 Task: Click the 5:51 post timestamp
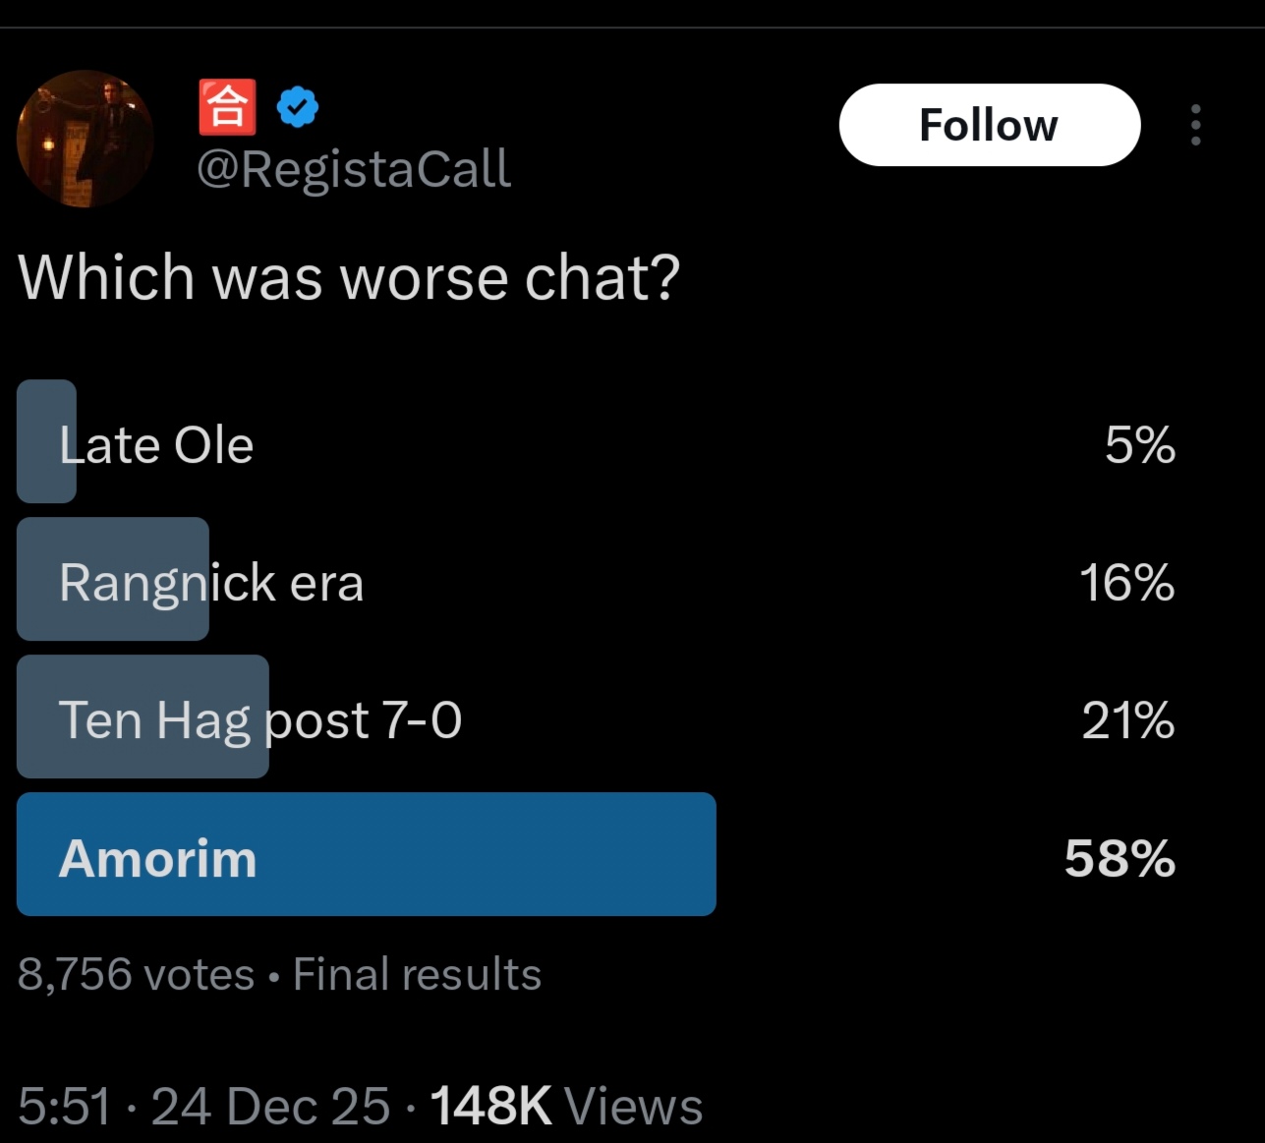(x=64, y=1106)
